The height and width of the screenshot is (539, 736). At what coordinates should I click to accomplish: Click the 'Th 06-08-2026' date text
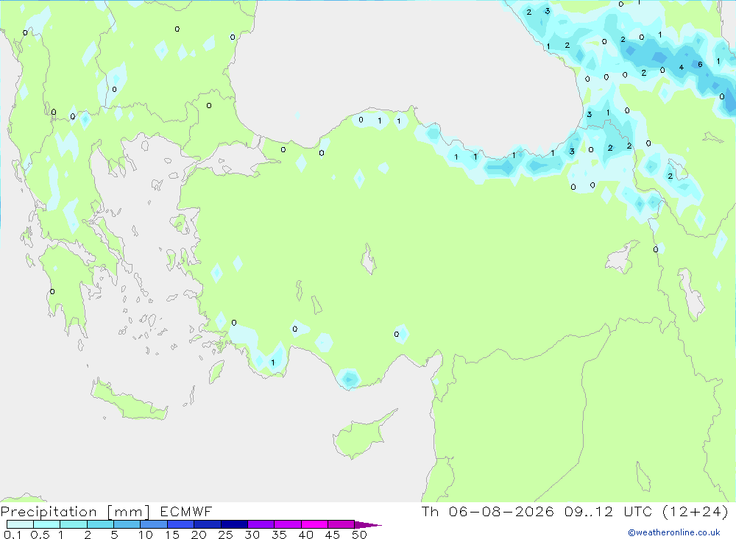pos(488,512)
